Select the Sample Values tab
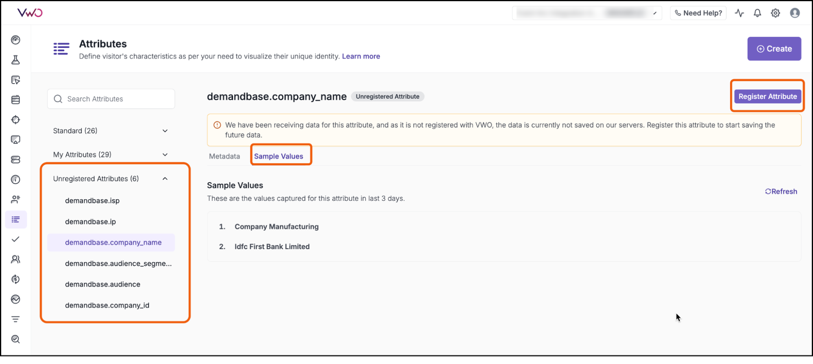813x364 pixels. [x=279, y=156]
